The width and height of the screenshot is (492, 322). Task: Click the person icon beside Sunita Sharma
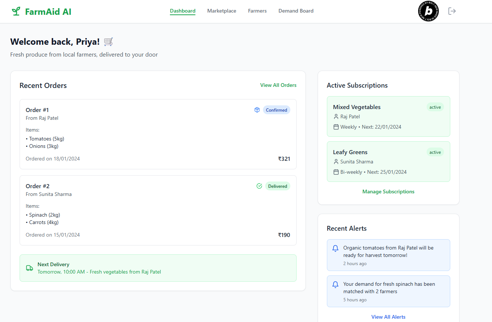[336, 162]
